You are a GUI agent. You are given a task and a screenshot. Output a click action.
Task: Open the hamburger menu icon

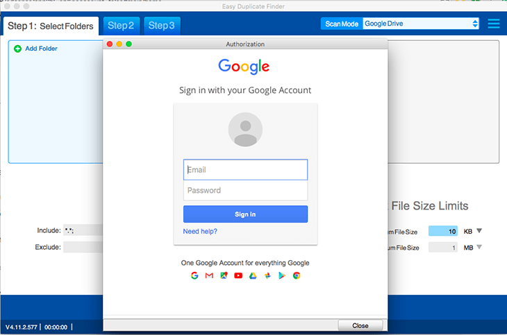pyautogui.click(x=493, y=24)
